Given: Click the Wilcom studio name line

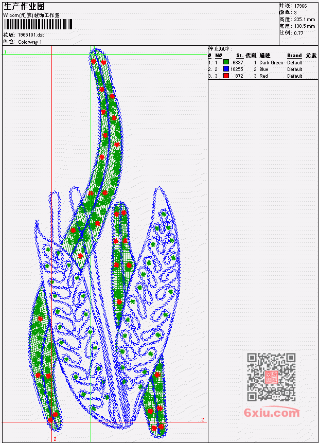Looking at the screenshot, I should (31, 15).
